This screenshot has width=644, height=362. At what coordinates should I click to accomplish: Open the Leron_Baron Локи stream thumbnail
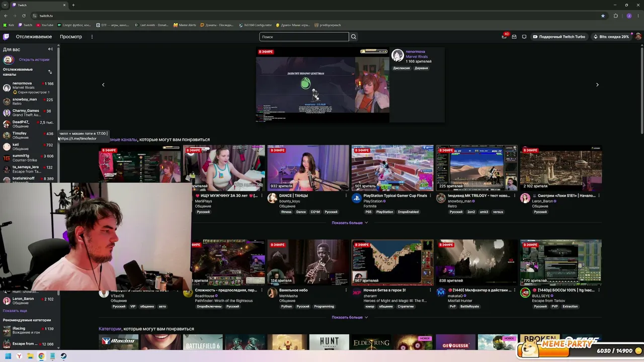coord(561,168)
